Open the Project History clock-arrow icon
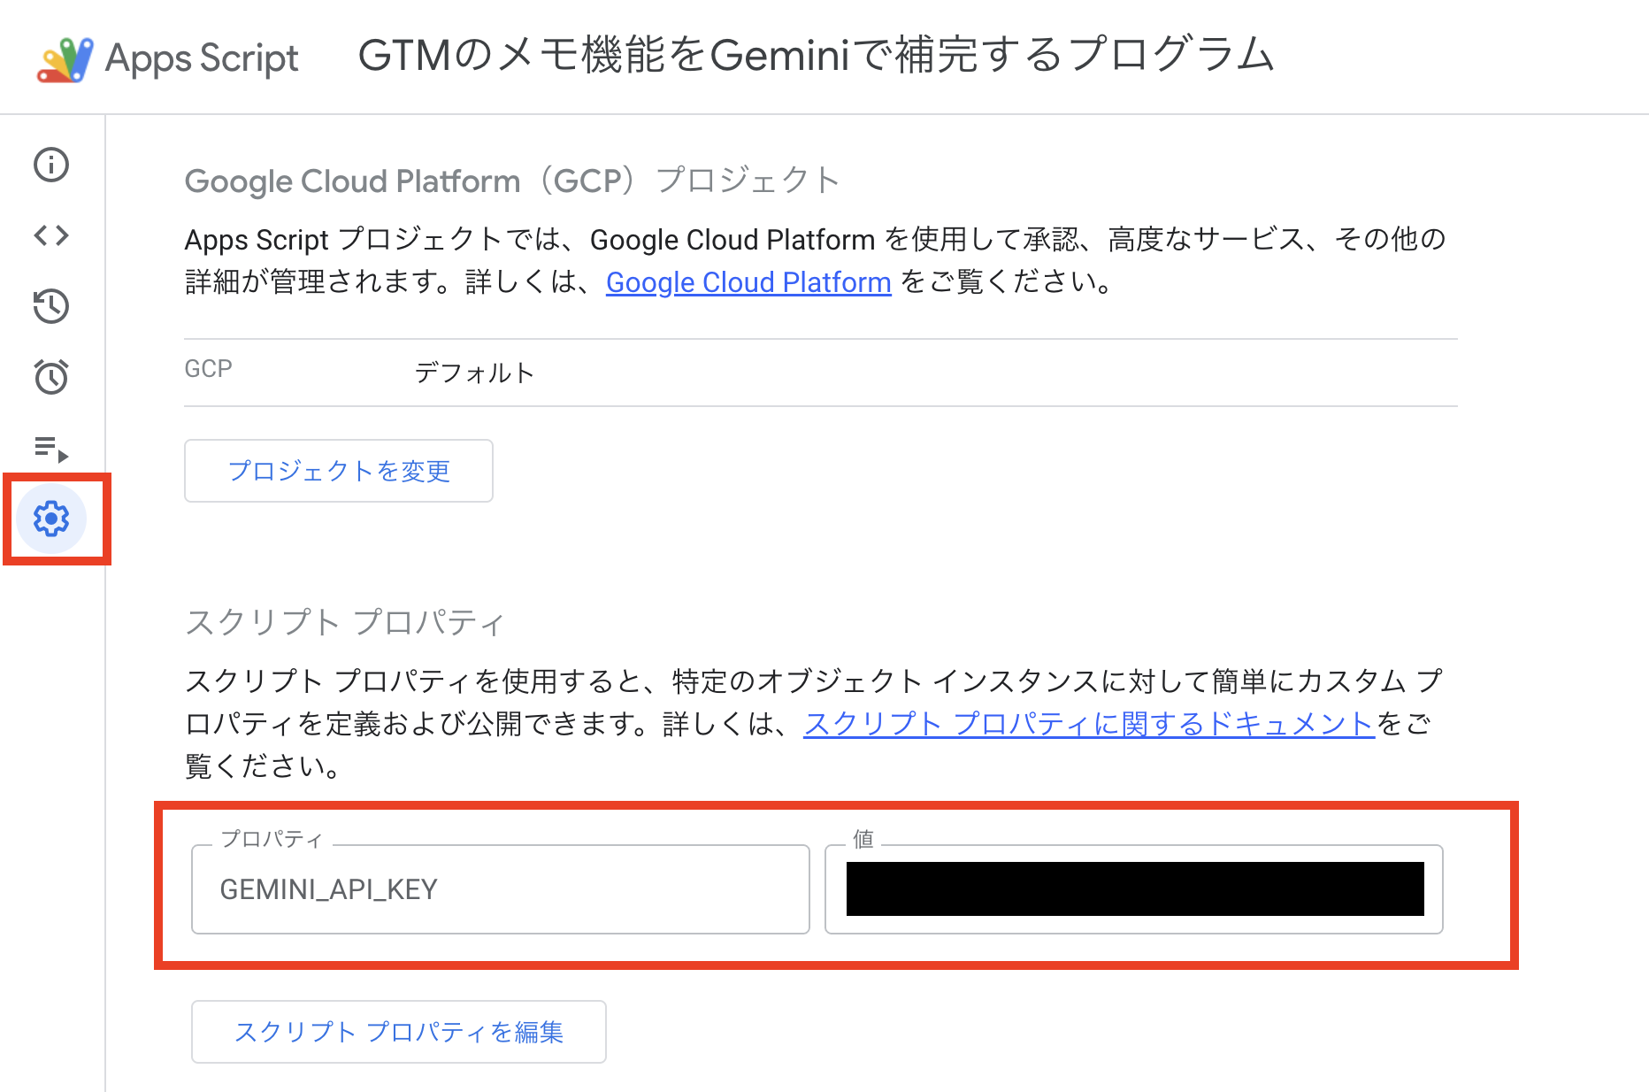This screenshot has height=1092, width=1649. [51, 306]
